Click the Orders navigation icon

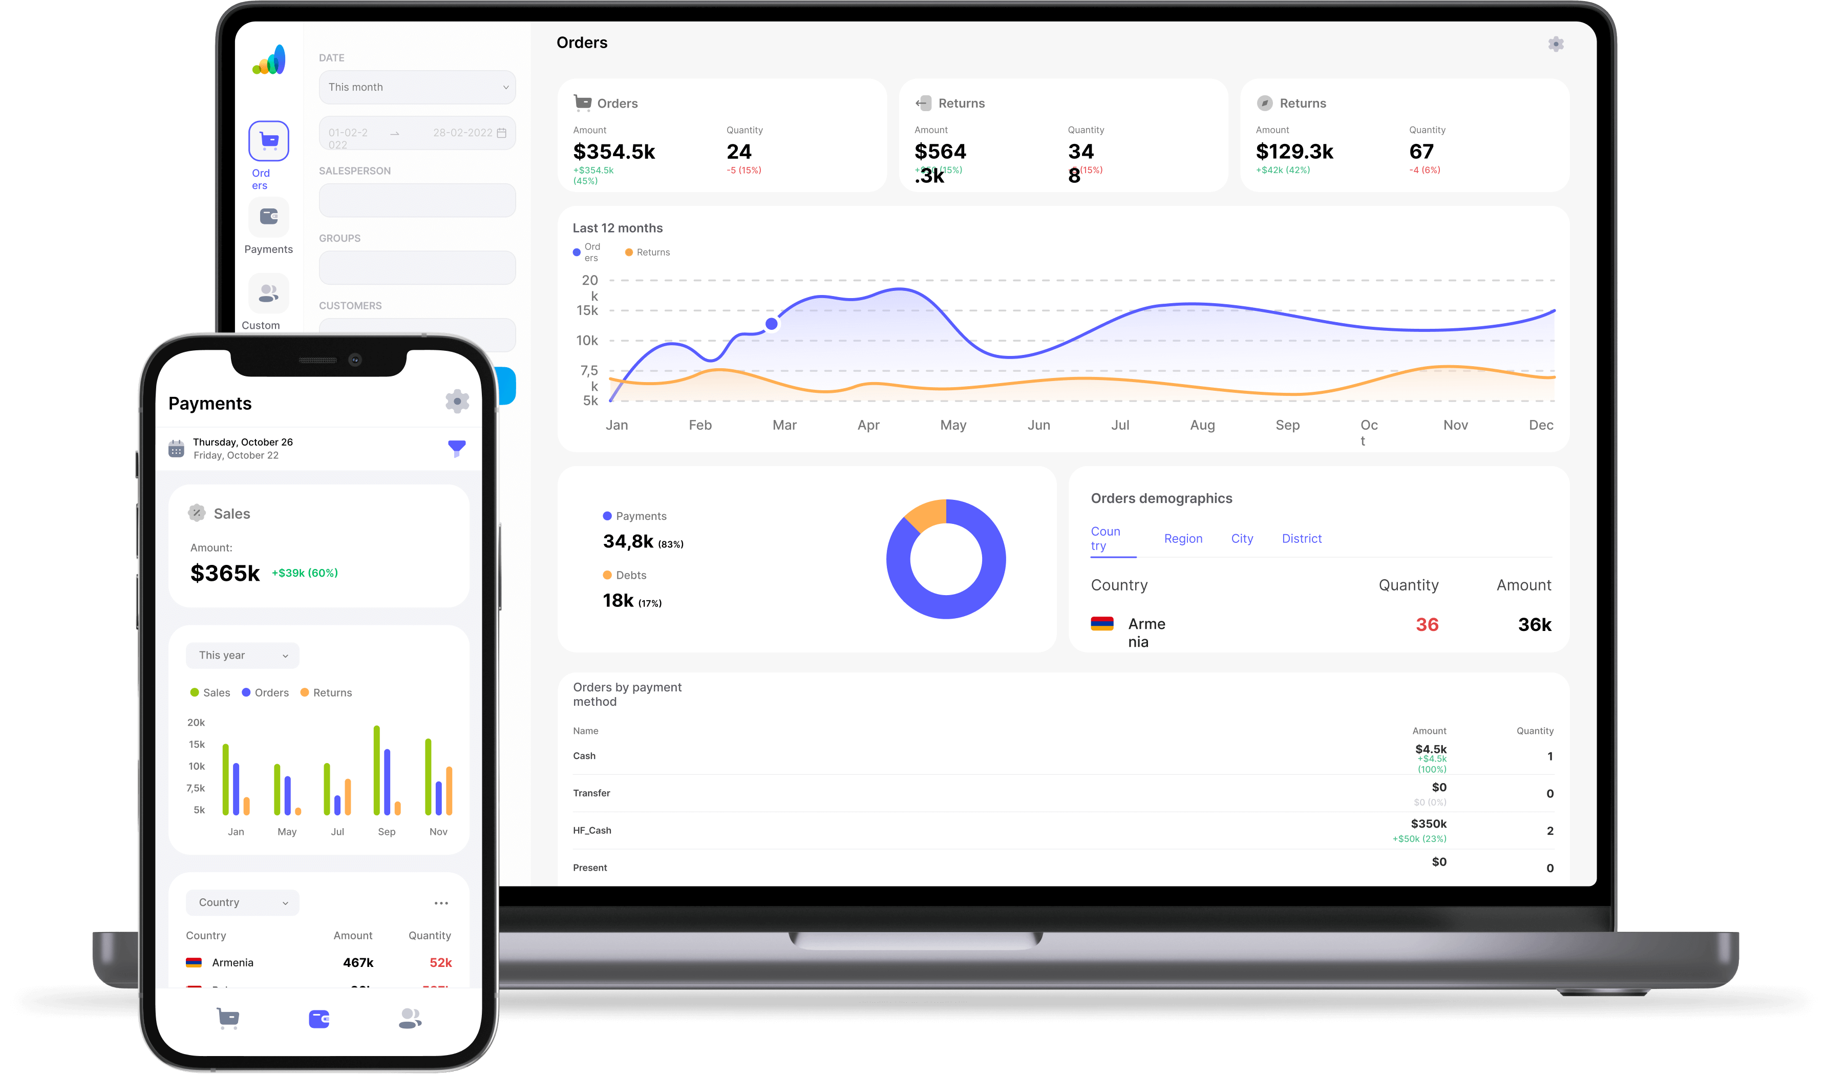269,142
